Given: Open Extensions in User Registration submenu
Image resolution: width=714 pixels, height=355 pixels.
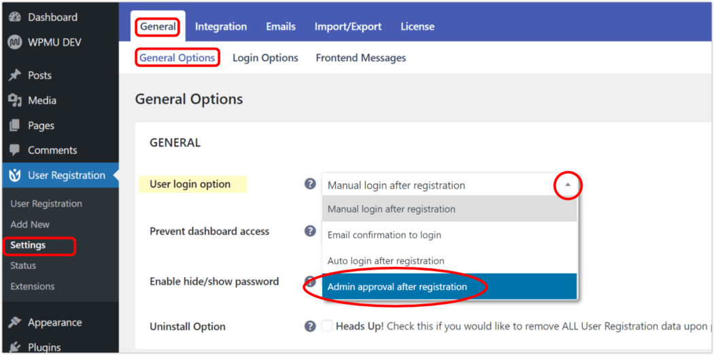Looking at the screenshot, I should [x=33, y=286].
